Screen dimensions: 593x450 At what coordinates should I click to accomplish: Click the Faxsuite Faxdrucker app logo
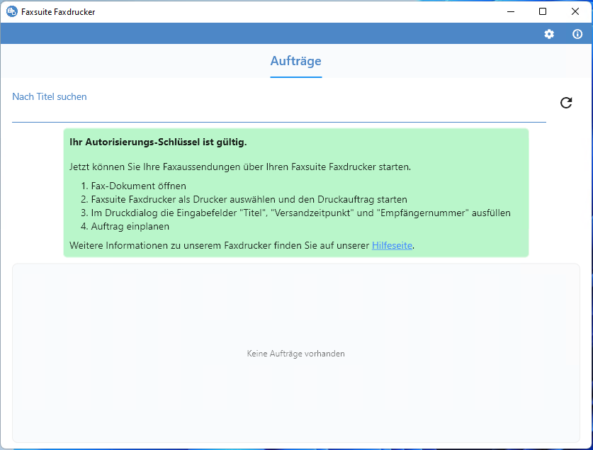pos(12,12)
